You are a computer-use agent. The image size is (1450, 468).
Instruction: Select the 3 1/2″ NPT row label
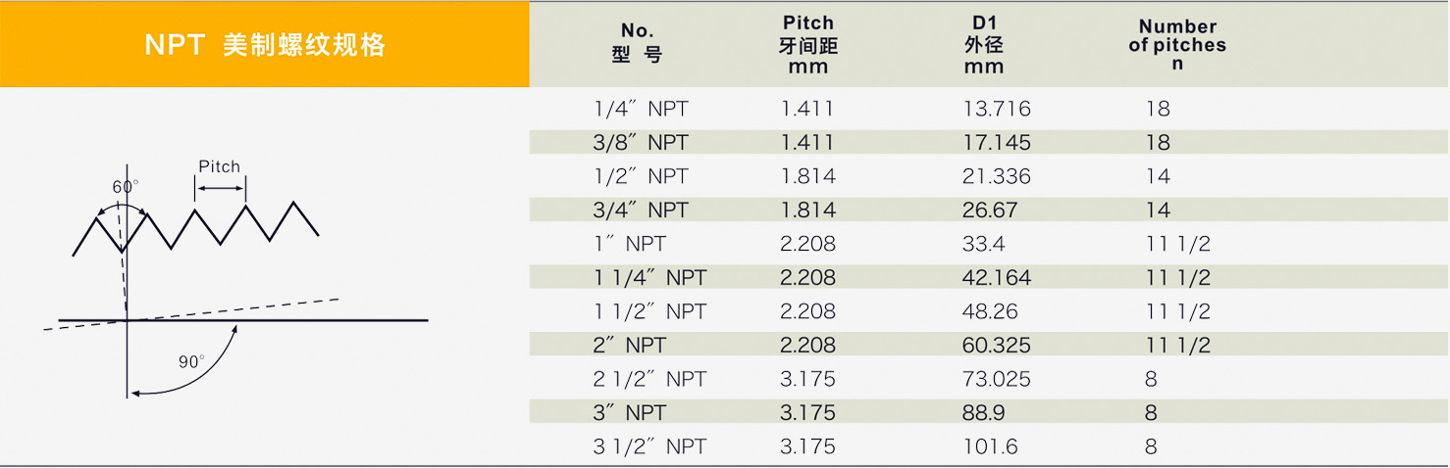click(x=649, y=447)
